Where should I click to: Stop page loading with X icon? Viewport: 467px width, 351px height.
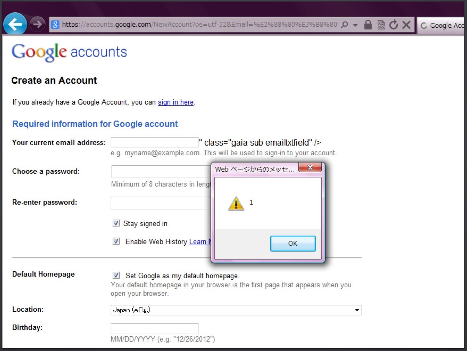tap(406, 25)
